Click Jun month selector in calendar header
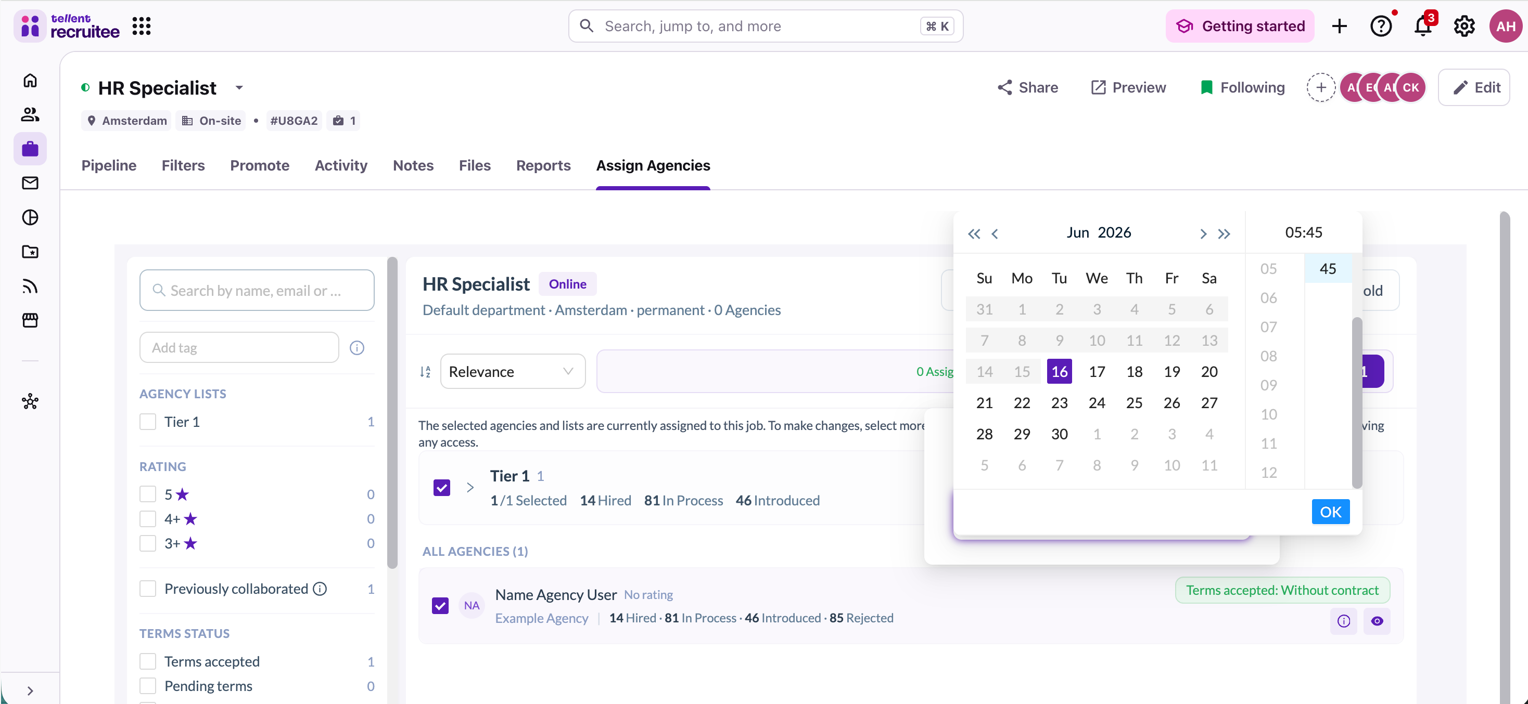Viewport: 1528px width, 704px height. coord(1077,232)
